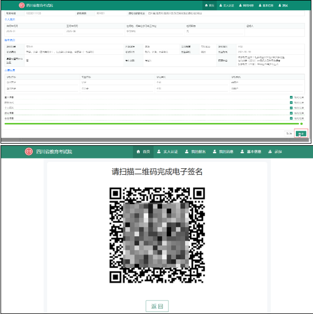Open 实人认证 in the QR page navbar

tap(167, 152)
